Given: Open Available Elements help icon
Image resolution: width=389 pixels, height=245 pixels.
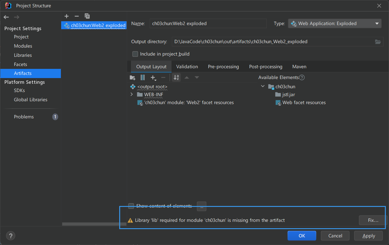Looking at the screenshot, I should (x=302, y=77).
